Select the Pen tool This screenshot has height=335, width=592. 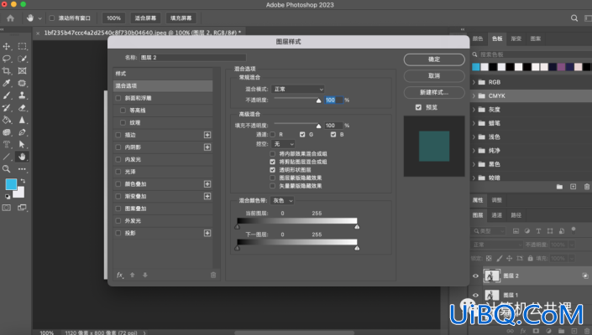point(23,132)
